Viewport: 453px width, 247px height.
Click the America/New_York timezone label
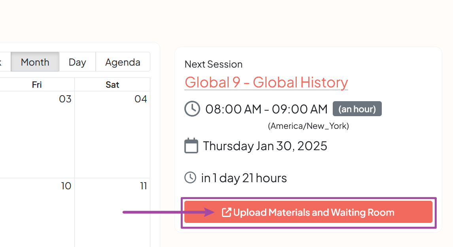tap(309, 126)
